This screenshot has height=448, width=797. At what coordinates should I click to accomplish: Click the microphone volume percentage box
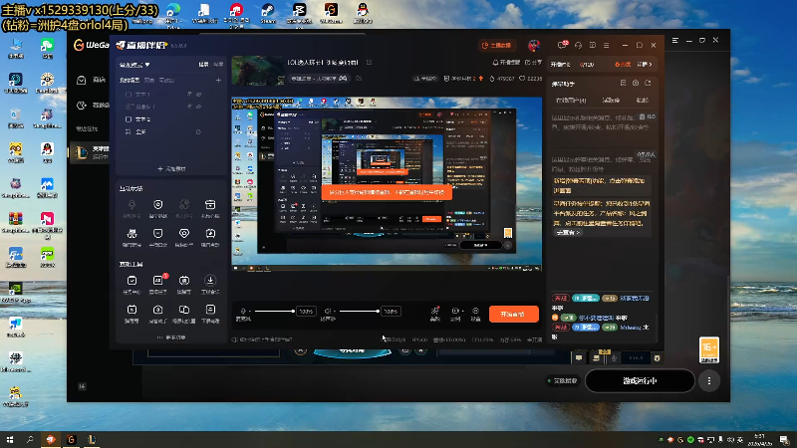pyautogui.click(x=306, y=311)
